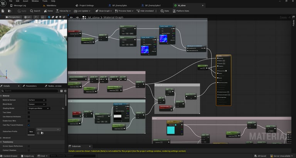Viewport: 296px width, 158px height.
Task: Click the Home toolbar button
Action: point(48,11)
